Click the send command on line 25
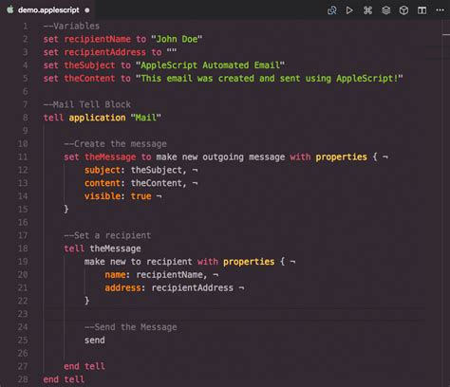The width and height of the screenshot is (450, 387). 95,341
